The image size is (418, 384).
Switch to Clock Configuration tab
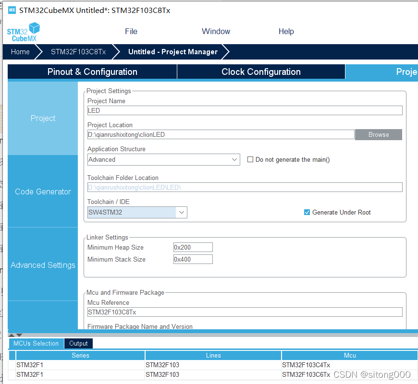pos(261,72)
